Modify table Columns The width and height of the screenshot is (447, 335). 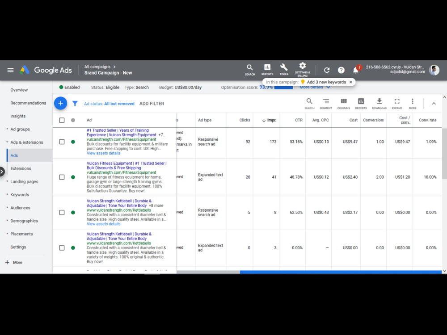343,104
